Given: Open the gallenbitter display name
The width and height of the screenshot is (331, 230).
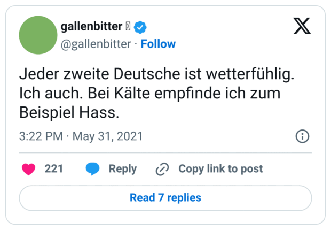Looking at the screenshot, I should coord(91,27).
